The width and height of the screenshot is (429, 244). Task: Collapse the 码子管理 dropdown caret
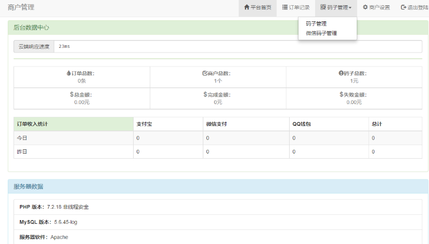point(350,8)
